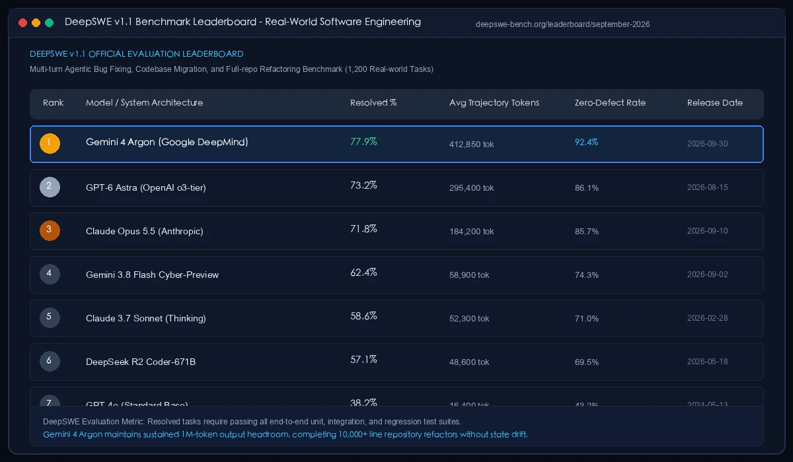Click the 85.7% zero-defect rate
Image resolution: width=793 pixels, height=462 pixels.
[587, 231]
